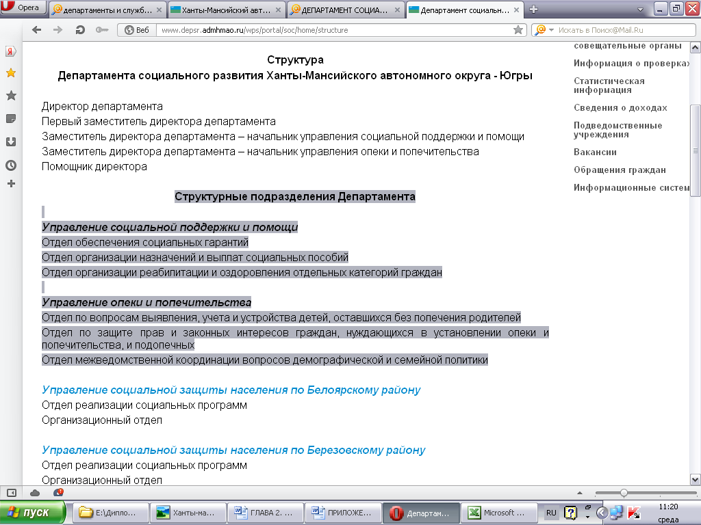Switch to ПРИЛОЖЕ... Word document

click(342, 513)
